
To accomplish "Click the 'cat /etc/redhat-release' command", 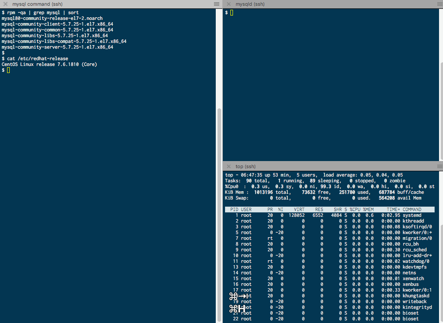I will [x=38, y=58].
